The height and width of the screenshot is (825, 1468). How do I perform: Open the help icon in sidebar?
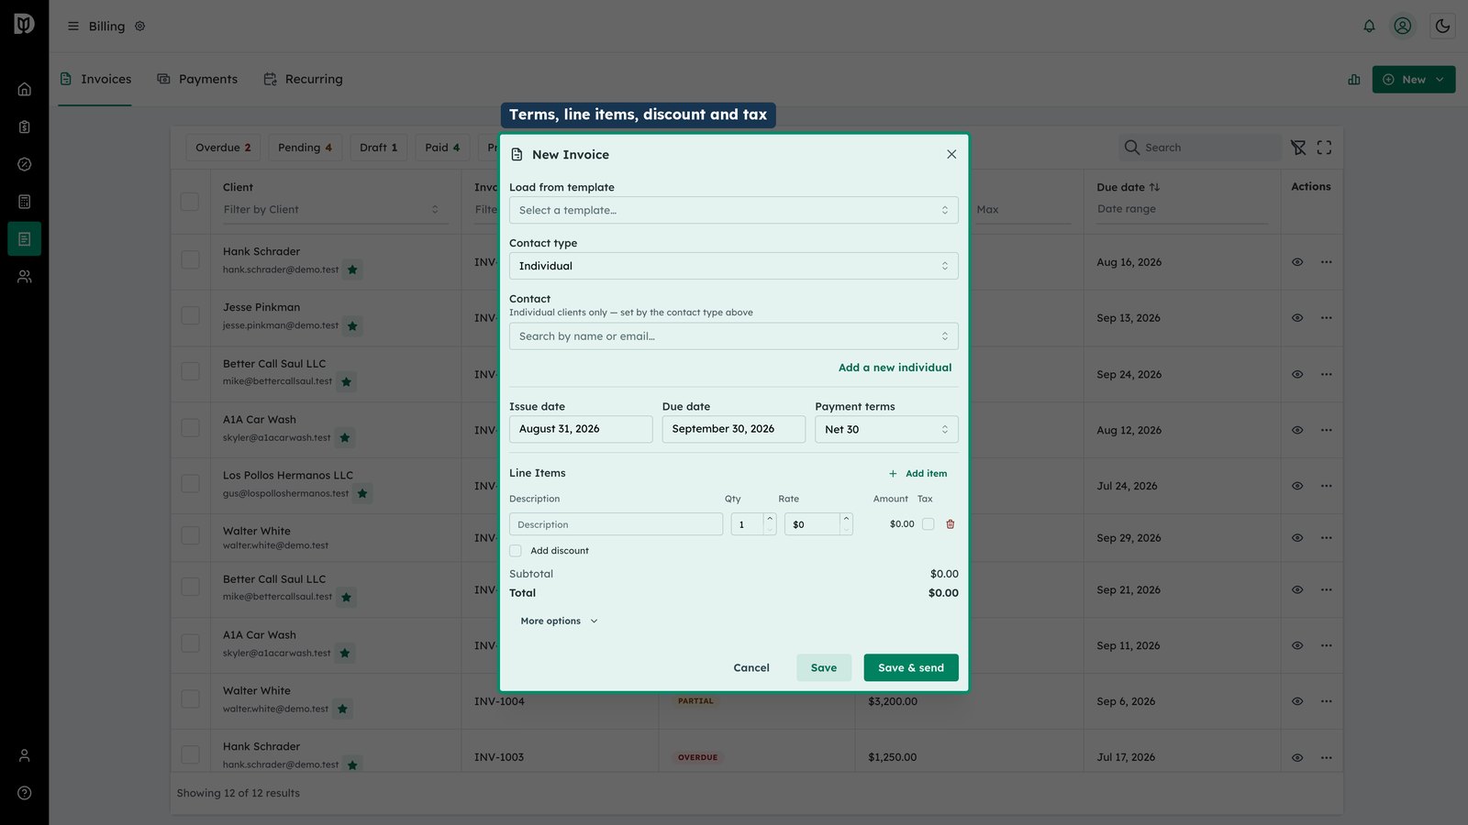[x=25, y=793]
